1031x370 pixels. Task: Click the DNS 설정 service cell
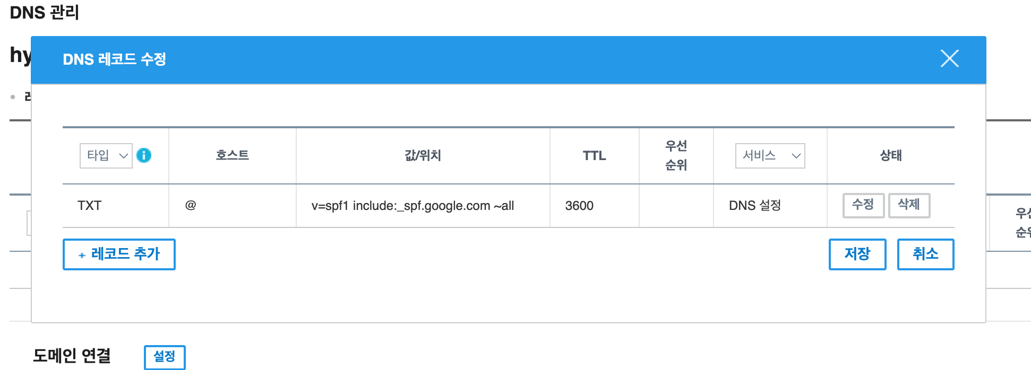[x=754, y=206]
